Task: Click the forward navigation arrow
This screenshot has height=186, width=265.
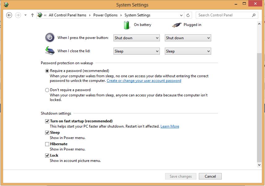Action: pyautogui.click(x=18, y=15)
